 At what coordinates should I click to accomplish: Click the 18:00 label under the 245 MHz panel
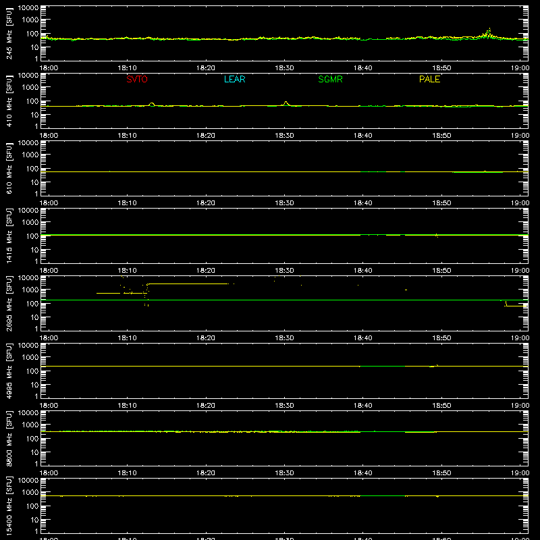click(x=49, y=68)
